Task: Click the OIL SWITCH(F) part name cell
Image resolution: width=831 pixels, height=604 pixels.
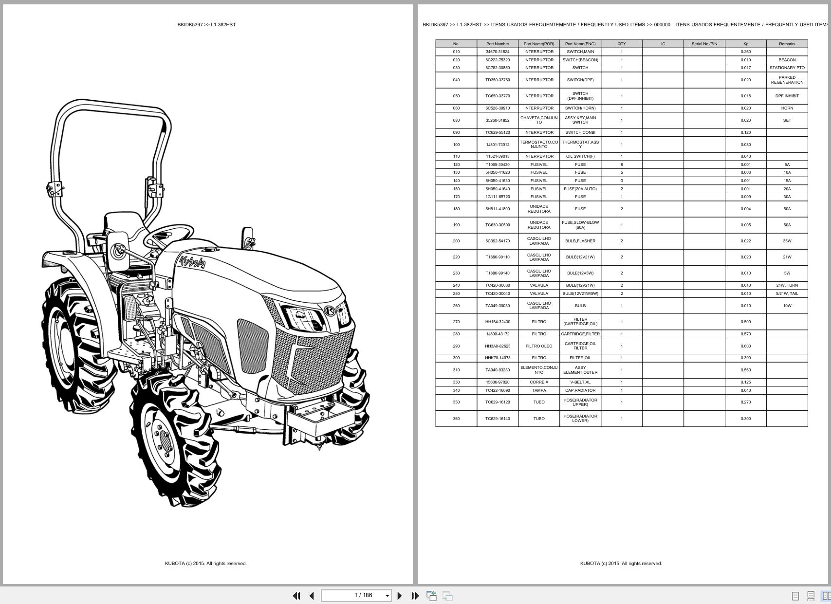Action: click(580, 156)
